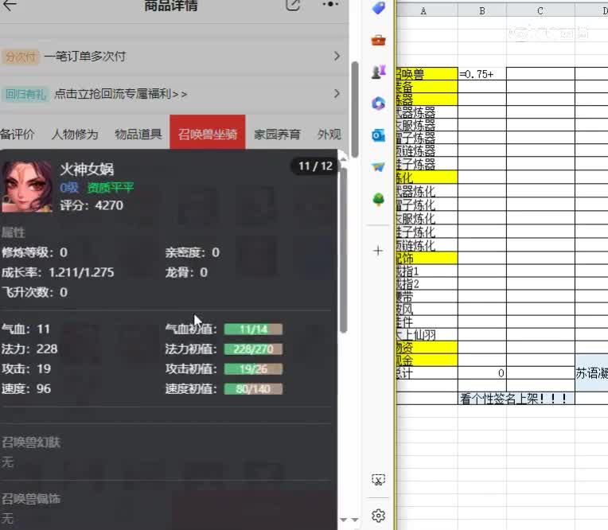Click the page vertical scrollbar beside the promotion rows
This screenshot has width=608, height=530.
tap(354, 109)
